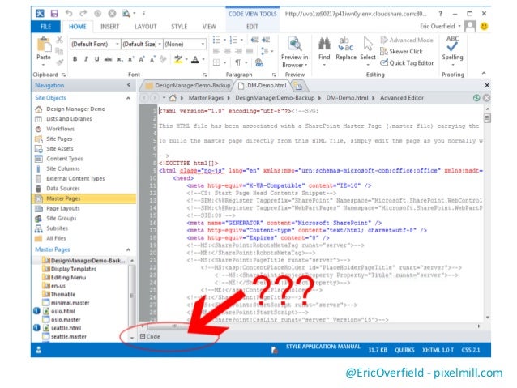Switch to the VIEW tab

[x=209, y=27]
